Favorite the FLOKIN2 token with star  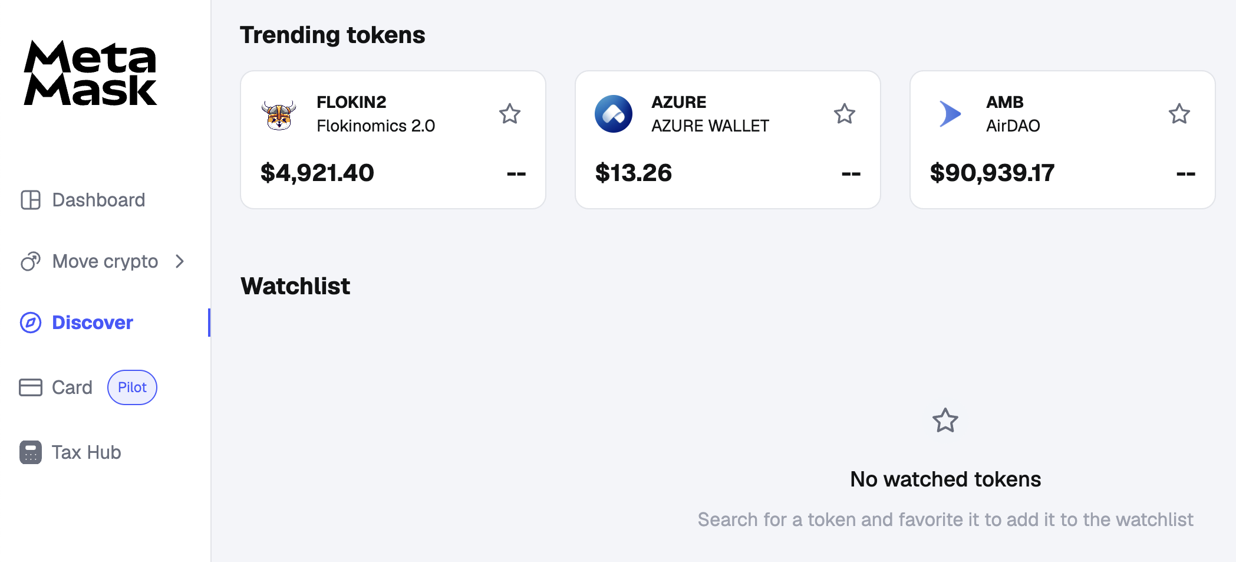point(510,114)
